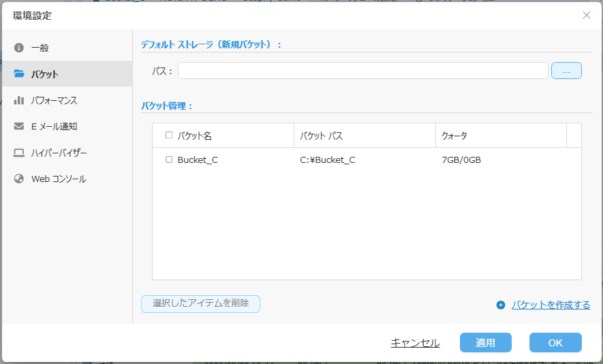This screenshot has width=603, height=364.
Task: Click the bar chart icon for パフォーマンス
Action: click(19, 100)
